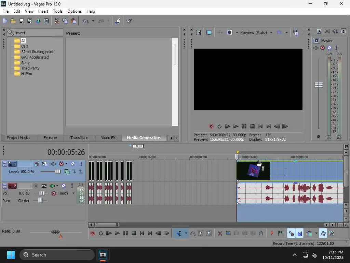Click the Insert Region icon
The height and width of the screenshot is (263, 350).
point(280,233)
